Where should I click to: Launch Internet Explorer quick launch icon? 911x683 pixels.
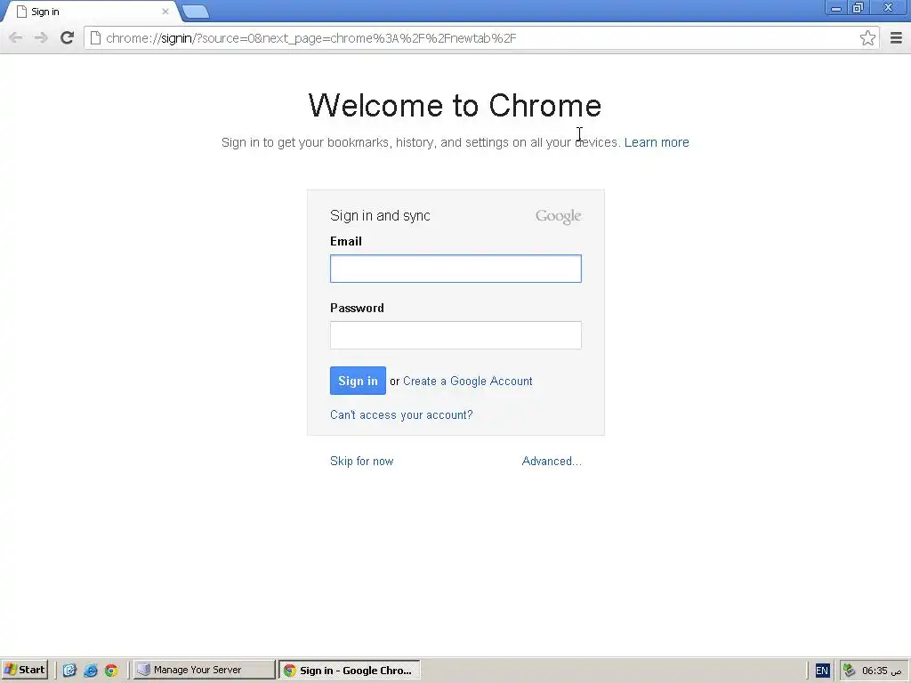(x=91, y=671)
